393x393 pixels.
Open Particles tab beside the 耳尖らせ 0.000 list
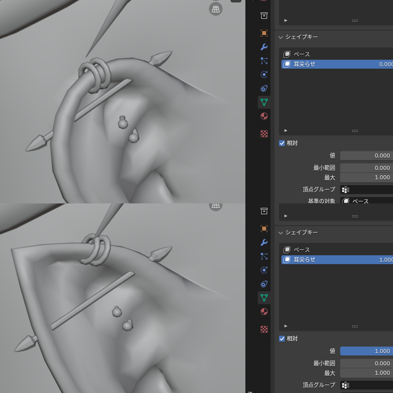[x=264, y=61]
